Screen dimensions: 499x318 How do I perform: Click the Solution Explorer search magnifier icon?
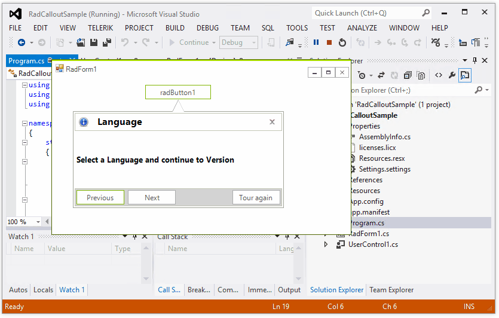point(478,90)
